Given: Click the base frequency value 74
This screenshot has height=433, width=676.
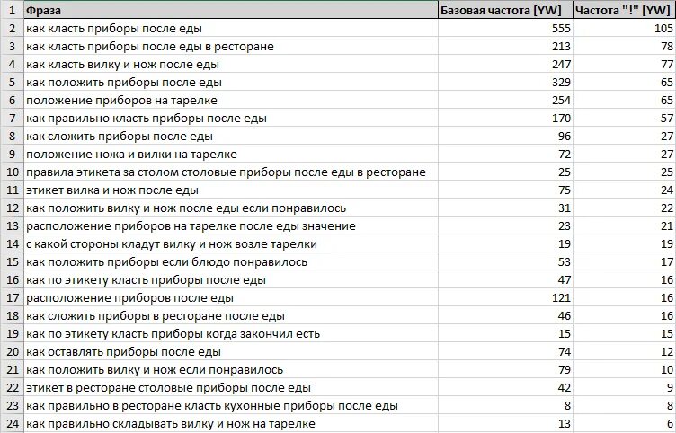Looking at the screenshot, I should pos(565,352).
